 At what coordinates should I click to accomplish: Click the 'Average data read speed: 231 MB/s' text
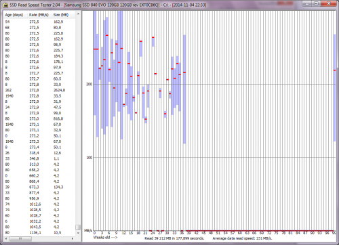tap(242, 238)
